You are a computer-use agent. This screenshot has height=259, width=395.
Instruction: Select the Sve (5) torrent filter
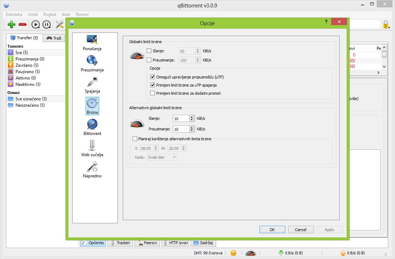(x=36, y=53)
